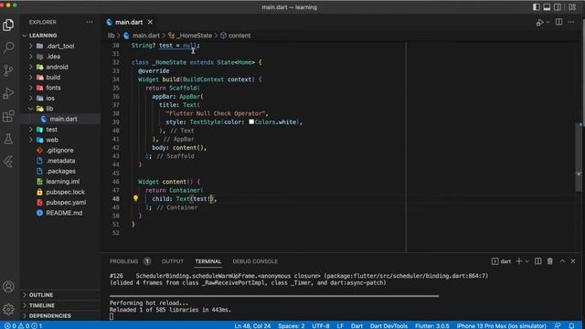Split the editor to the right
This screenshot has width=585, height=329.
click(558, 22)
